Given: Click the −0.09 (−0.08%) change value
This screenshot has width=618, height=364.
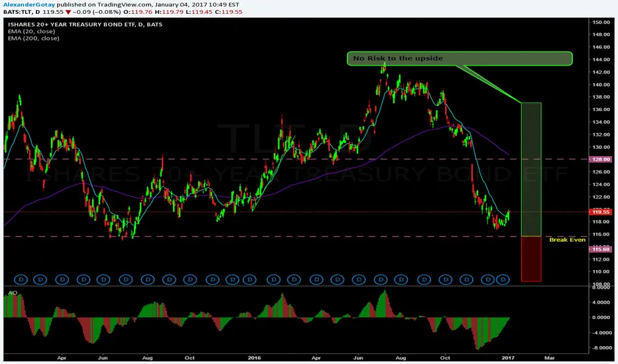Looking at the screenshot, I should (x=95, y=12).
